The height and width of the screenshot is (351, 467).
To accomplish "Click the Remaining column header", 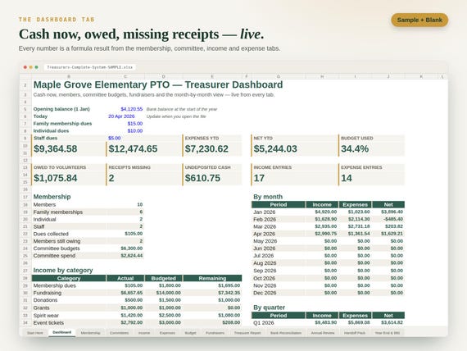I will [212, 278].
